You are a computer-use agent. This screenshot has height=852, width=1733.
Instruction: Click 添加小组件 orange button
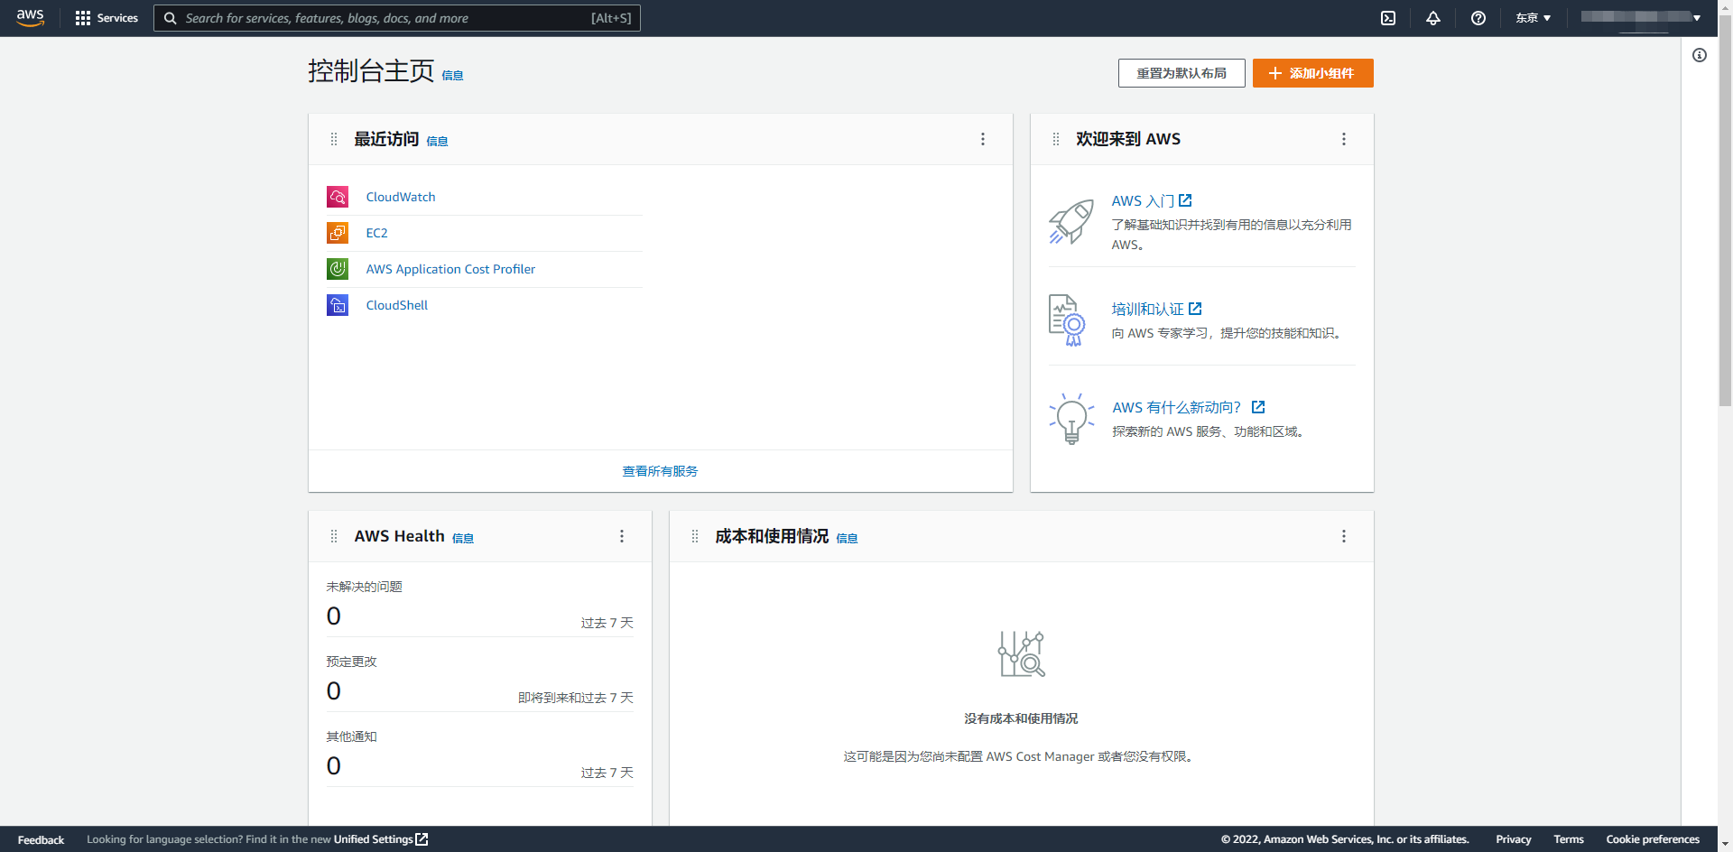point(1313,73)
